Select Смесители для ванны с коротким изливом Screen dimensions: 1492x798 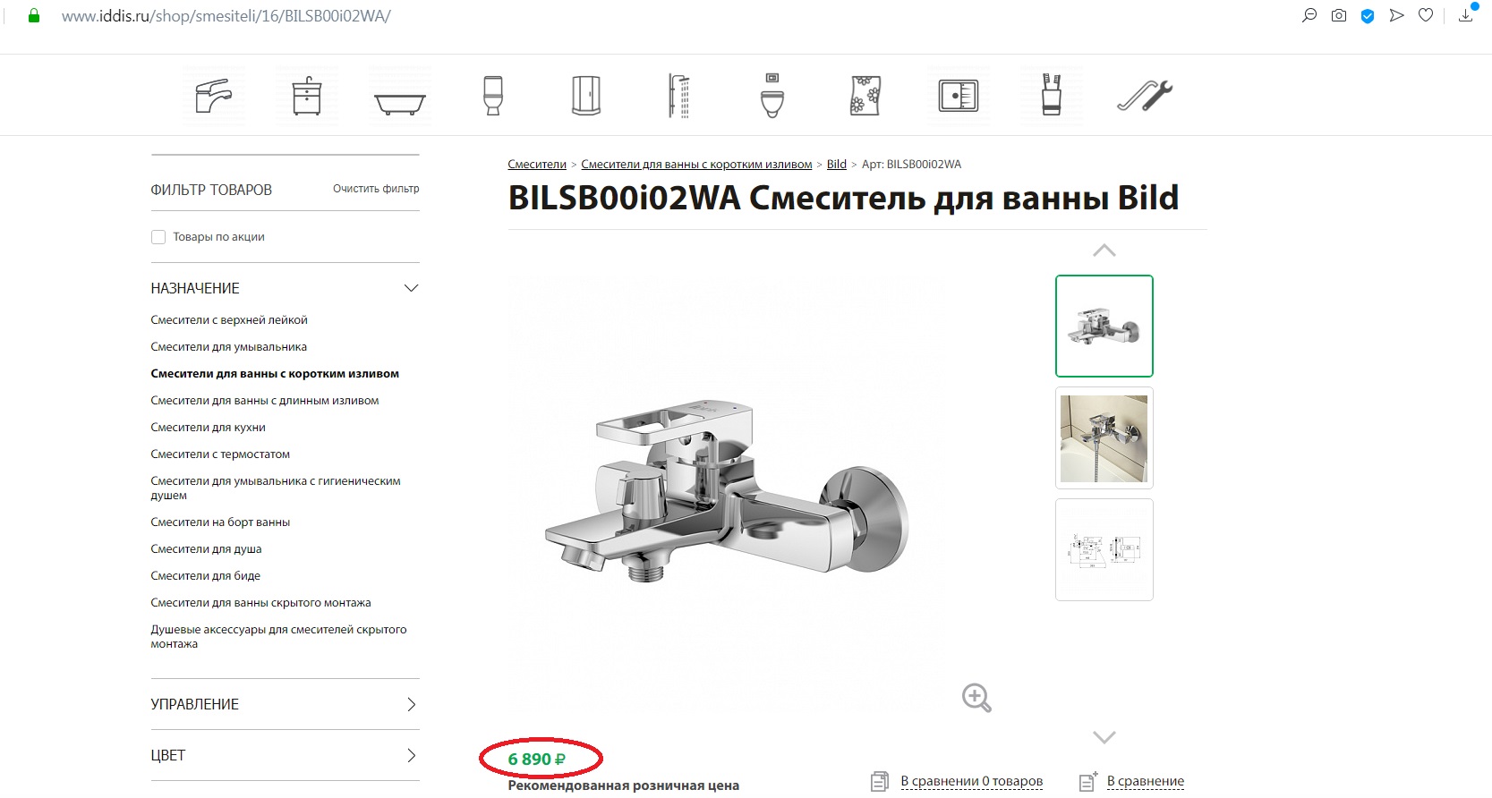(275, 374)
